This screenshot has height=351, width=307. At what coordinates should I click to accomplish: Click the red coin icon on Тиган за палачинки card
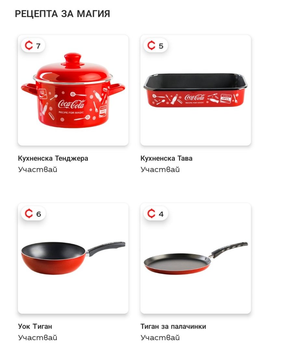coord(151,214)
